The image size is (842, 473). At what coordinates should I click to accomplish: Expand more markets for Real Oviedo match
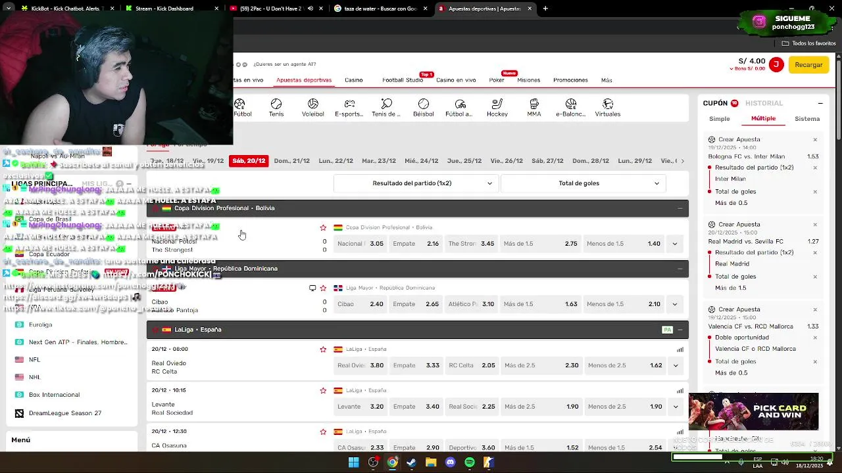click(676, 365)
